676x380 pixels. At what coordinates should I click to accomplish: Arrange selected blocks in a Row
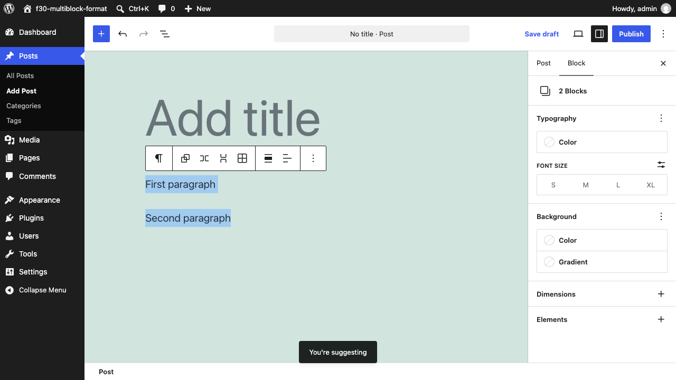(204, 158)
